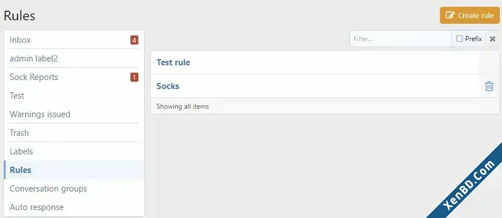Click the Sock Reports count badge
Viewport: 502px width, 218px height.
[134, 77]
